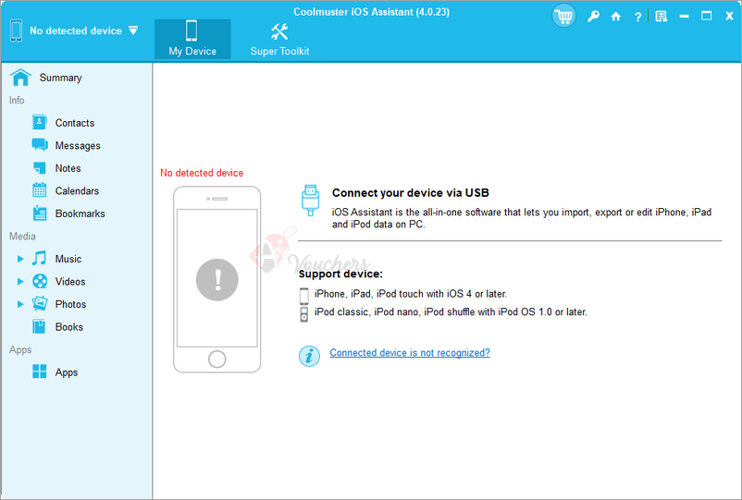The width and height of the screenshot is (742, 500).
Task: Expand the Videos category arrow
Action: tap(20, 282)
